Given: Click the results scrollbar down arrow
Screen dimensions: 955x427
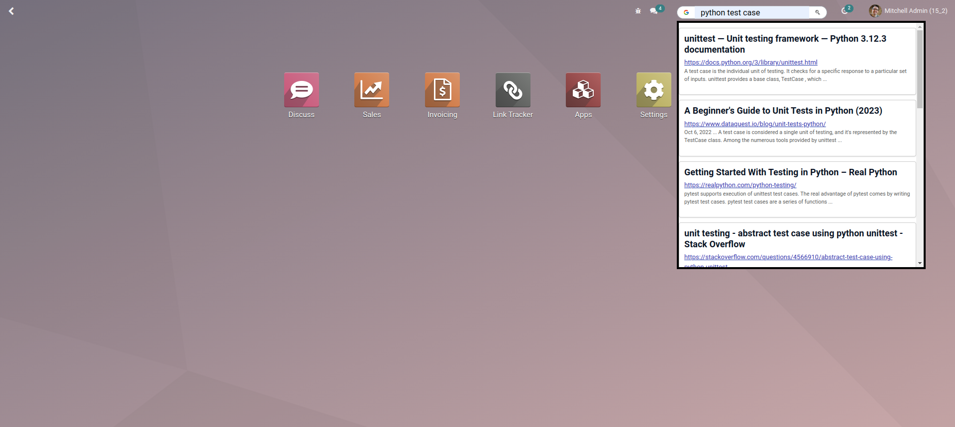Looking at the screenshot, I should click(920, 263).
